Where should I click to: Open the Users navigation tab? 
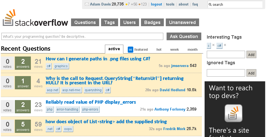(129, 22)
